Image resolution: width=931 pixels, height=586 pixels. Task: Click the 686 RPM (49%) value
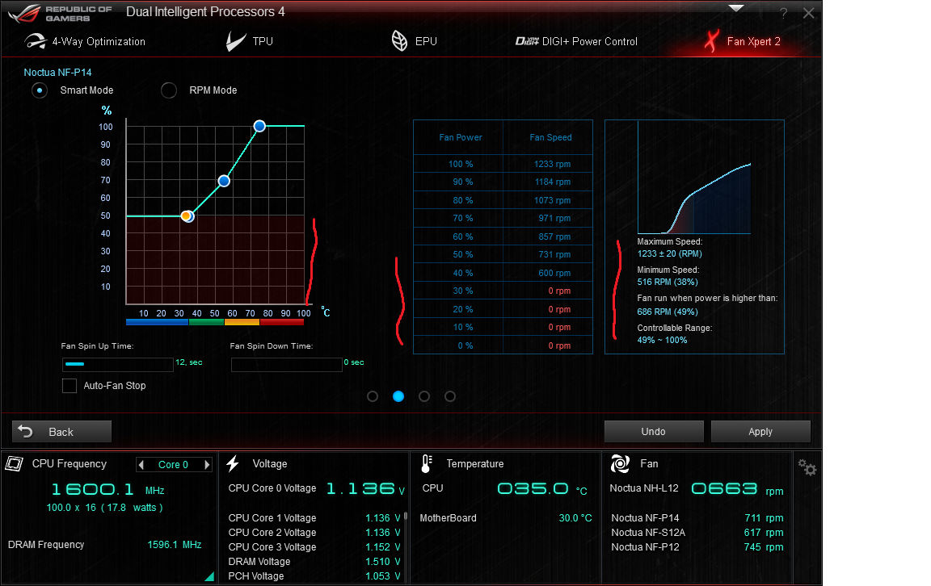pos(668,312)
